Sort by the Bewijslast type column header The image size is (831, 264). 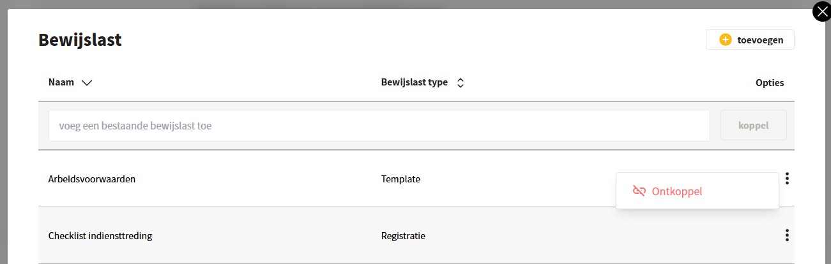click(x=414, y=82)
